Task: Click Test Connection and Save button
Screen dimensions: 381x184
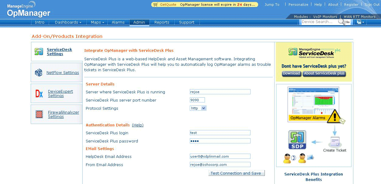Action: pos(237,173)
